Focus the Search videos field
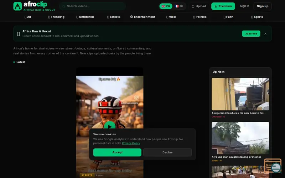This screenshot has width=285, height=178. [x=93, y=6]
